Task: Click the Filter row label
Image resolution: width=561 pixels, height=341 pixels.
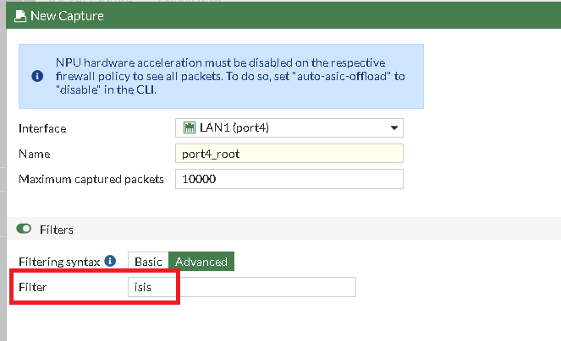Action: click(34, 287)
